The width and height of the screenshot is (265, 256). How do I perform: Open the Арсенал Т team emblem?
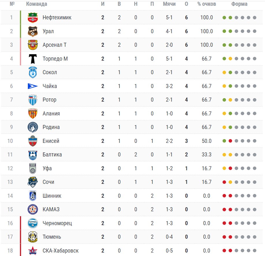(x=33, y=45)
